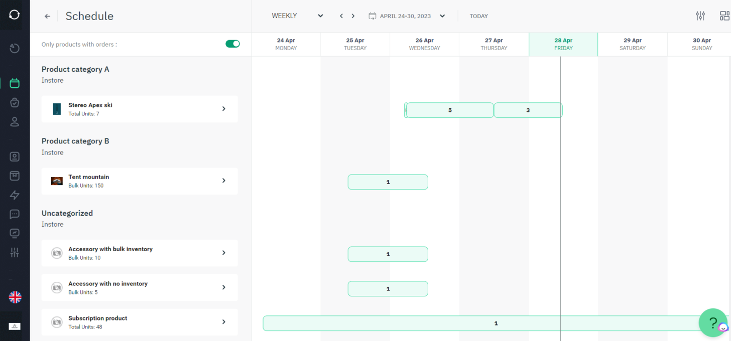Open the help question mark bubble
The width and height of the screenshot is (731, 341).
click(x=712, y=322)
